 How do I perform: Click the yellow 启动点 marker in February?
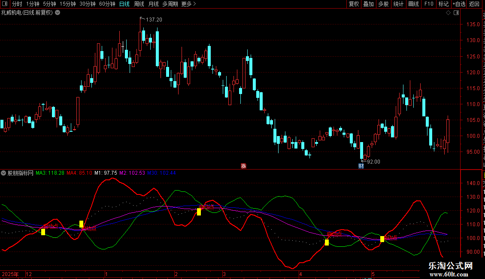pos(199,212)
